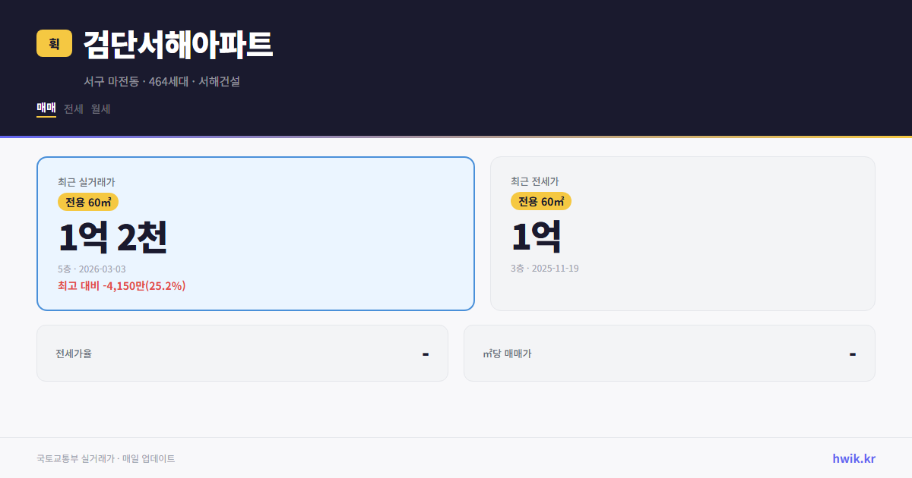912x478 pixels.
Task: Switch to the 월세 tab
Action: pos(100,108)
